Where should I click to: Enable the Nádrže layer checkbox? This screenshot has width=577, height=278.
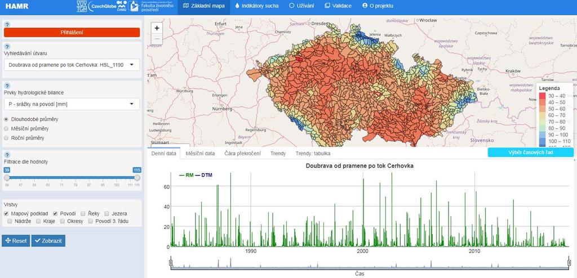tap(10, 221)
